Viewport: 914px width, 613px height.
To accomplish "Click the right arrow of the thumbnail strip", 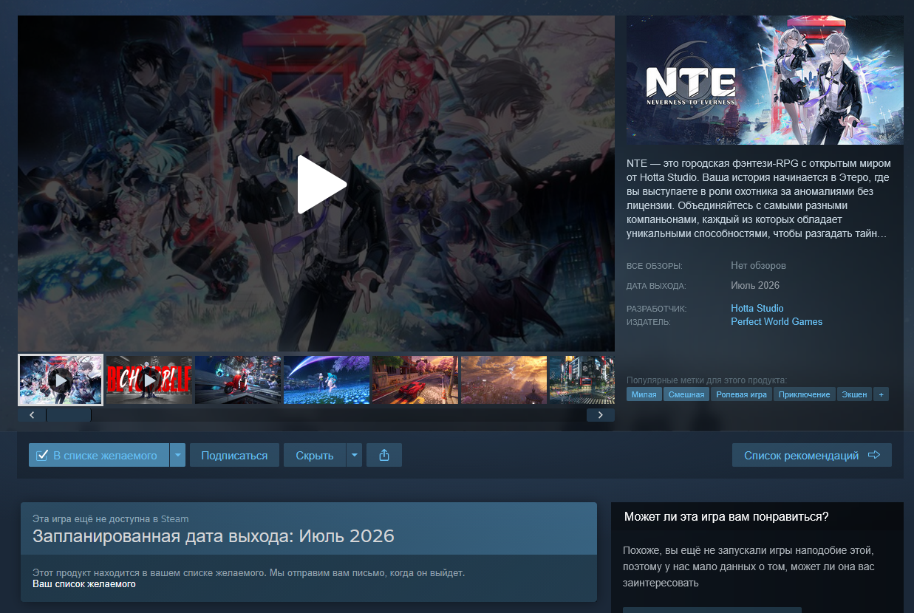I will (x=601, y=415).
